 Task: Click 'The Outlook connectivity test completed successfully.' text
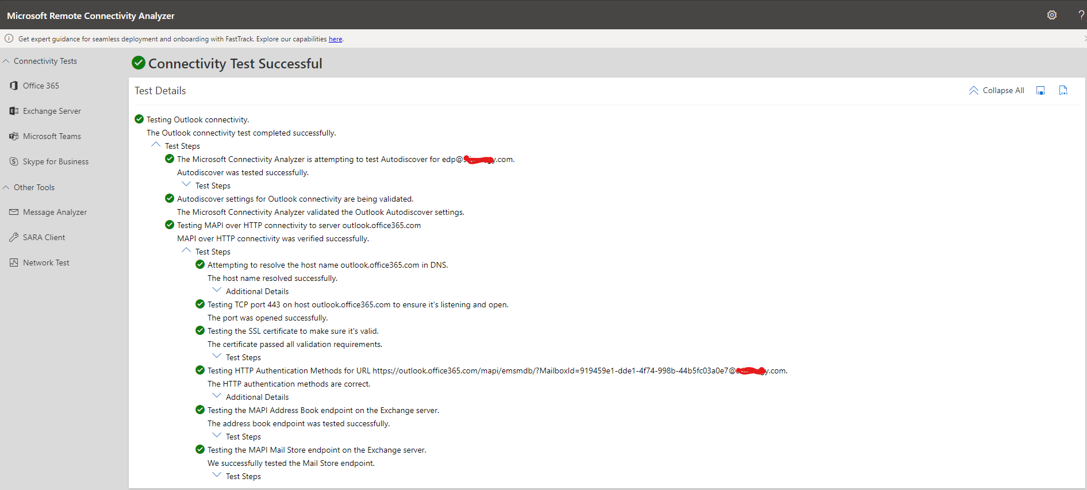point(241,133)
